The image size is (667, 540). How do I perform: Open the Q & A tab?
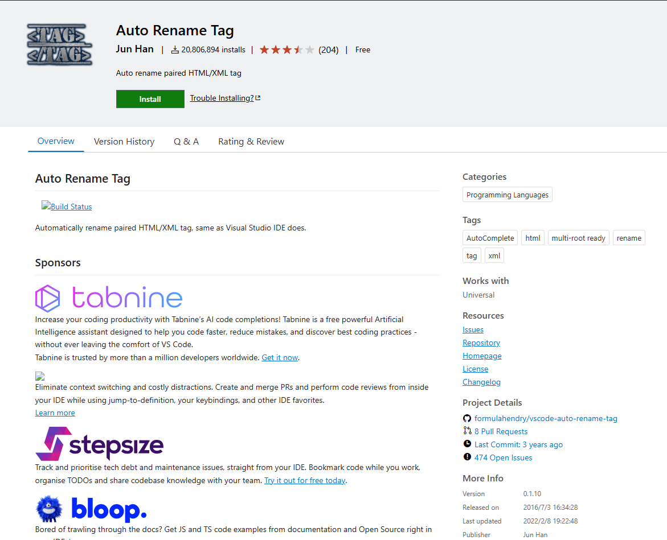tap(186, 142)
